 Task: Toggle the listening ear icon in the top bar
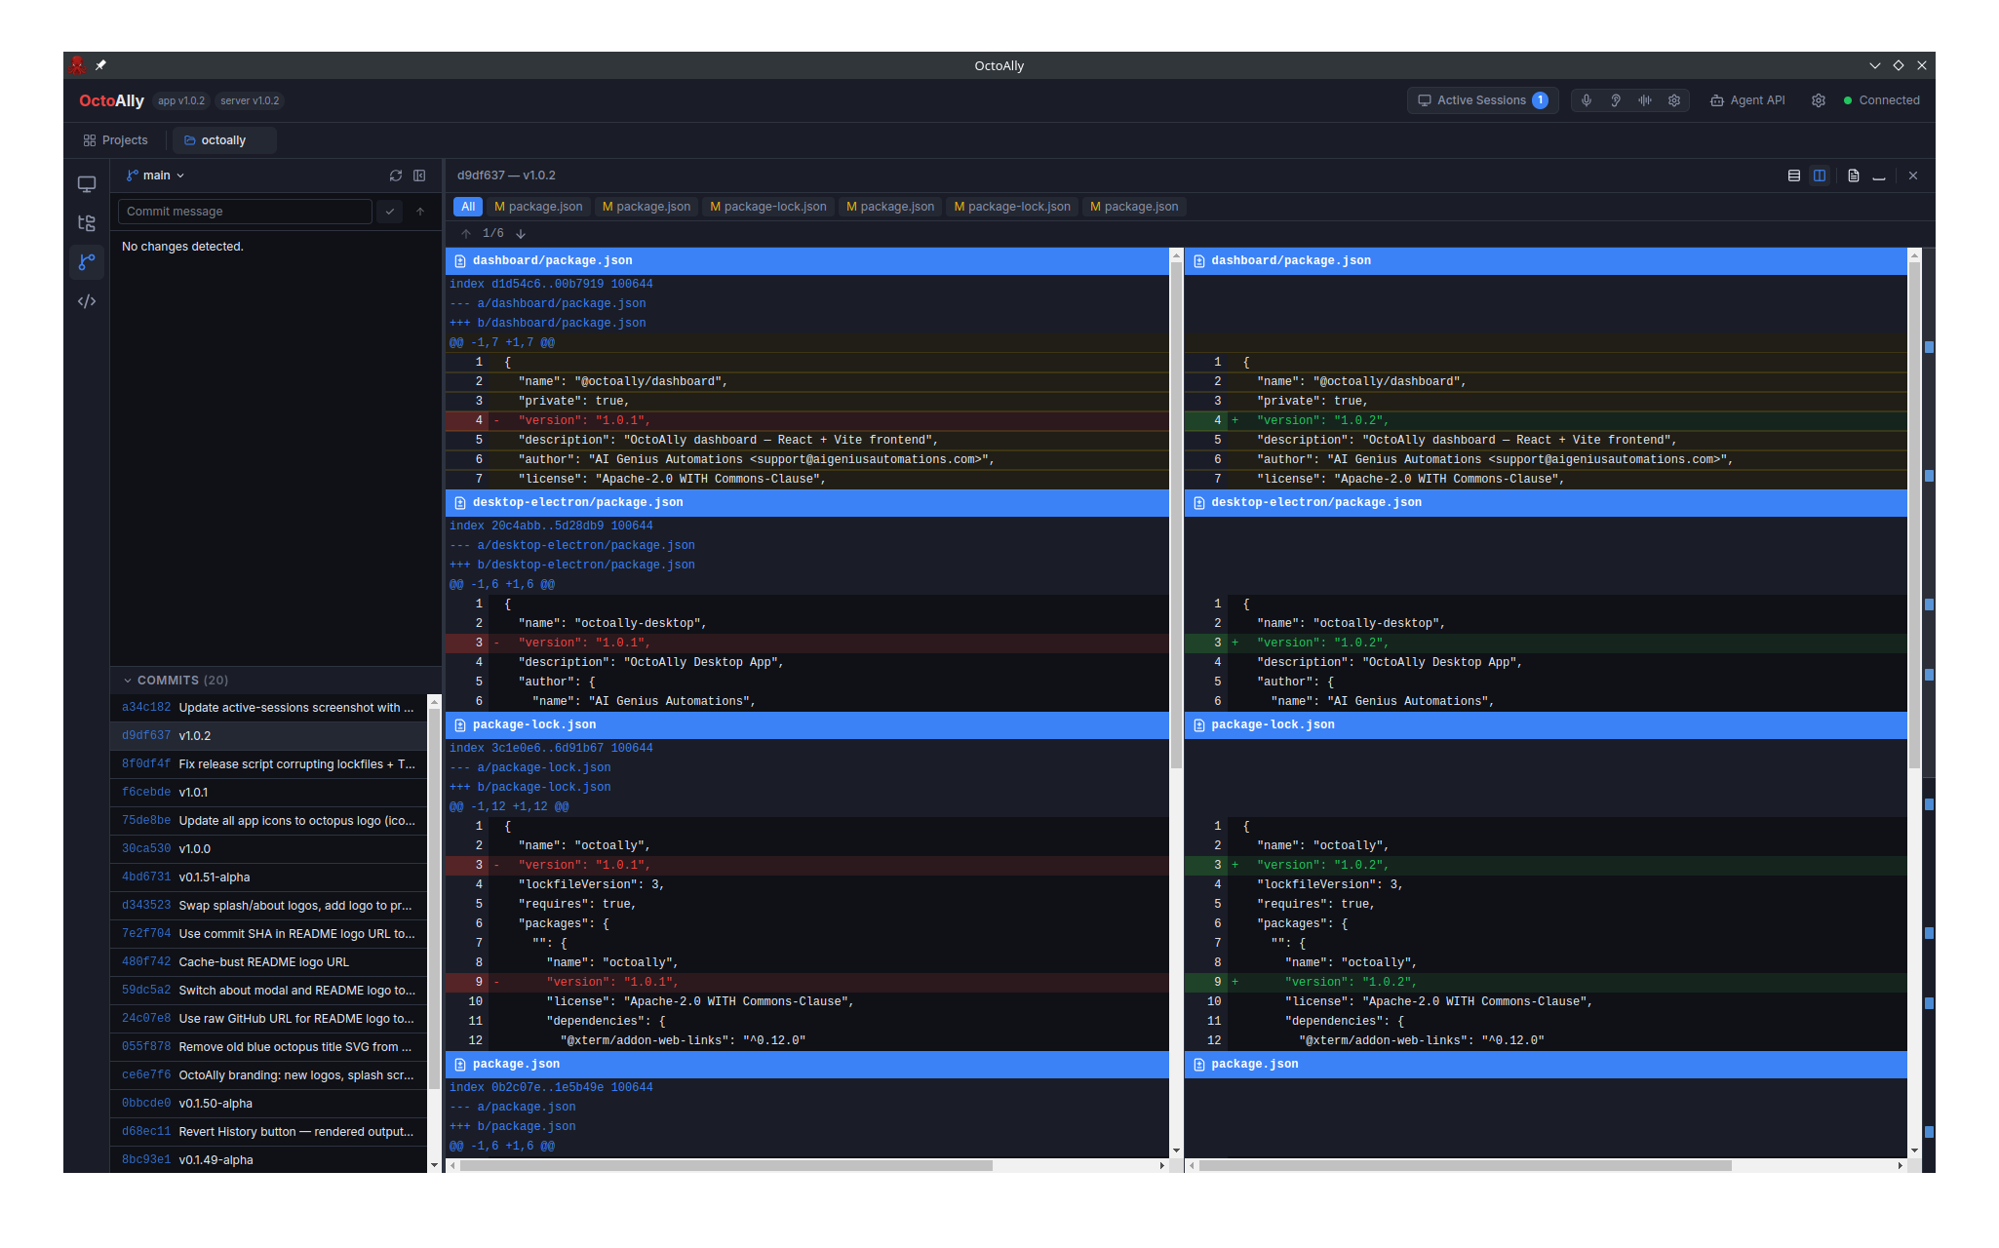coord(1616,99)
